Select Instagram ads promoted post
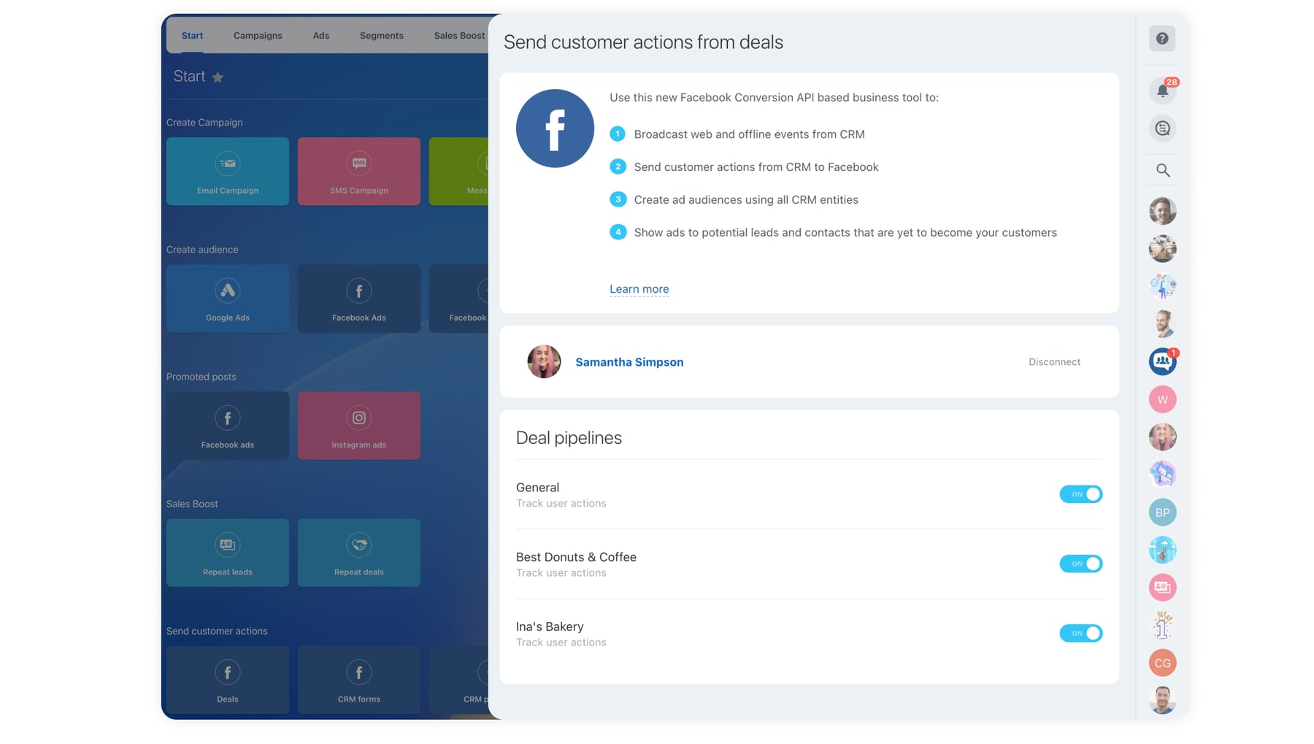Image resolution: width=1314 pixels, height=744 pixels. (x=358, y=426)
